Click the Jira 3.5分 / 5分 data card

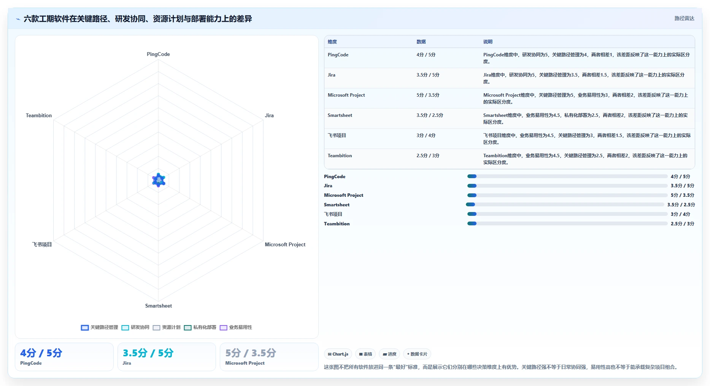point(167,357)
